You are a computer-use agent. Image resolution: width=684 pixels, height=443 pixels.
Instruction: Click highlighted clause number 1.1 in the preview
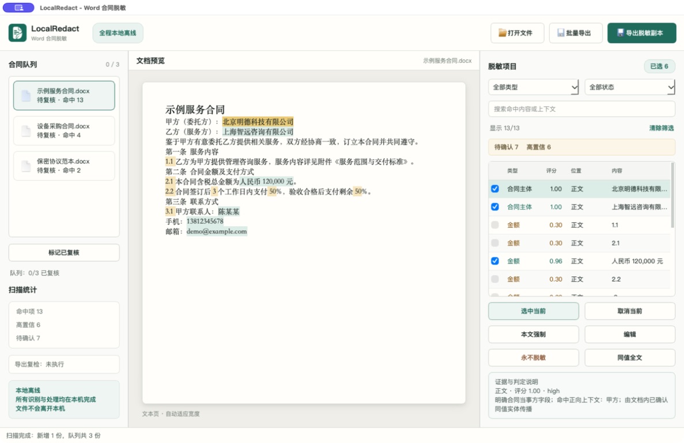pos(169,162)
